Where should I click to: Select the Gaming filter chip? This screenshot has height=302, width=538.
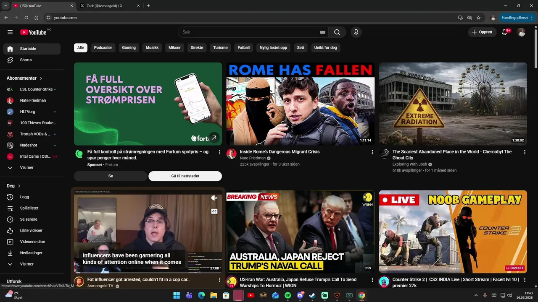pyautogui.click(x=129, y=48)
